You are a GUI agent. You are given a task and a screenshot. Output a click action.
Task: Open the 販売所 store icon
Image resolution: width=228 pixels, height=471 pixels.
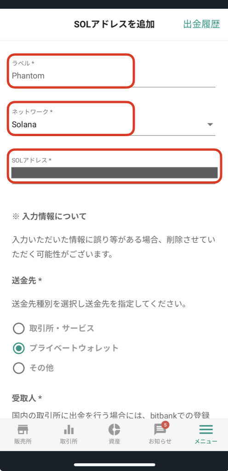point(23,430)
